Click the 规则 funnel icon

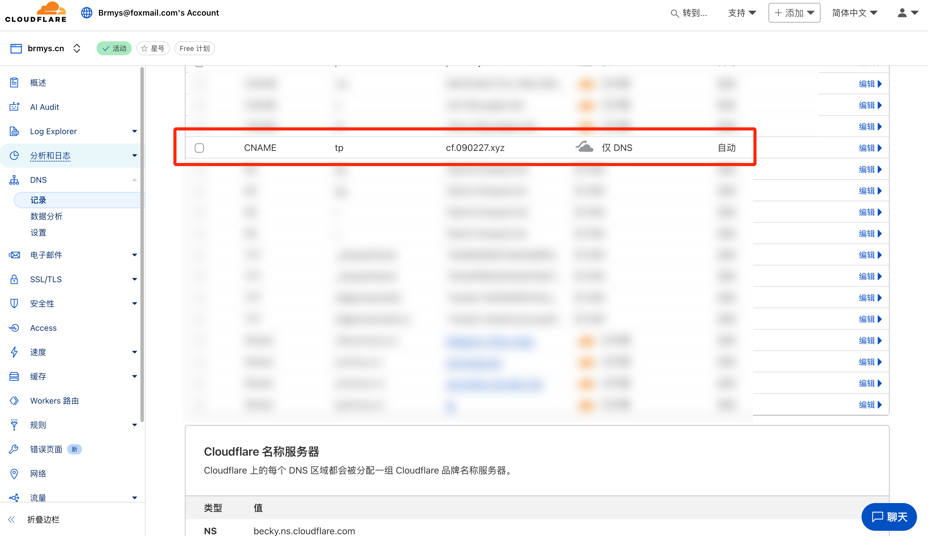(x=14, y=425)
